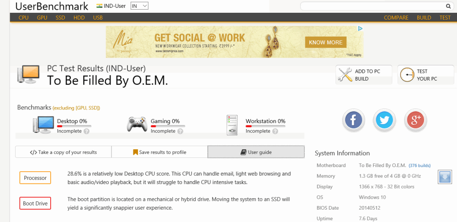
Task: Click the Uptime value 7.6 Days
Action: [368, 218]
